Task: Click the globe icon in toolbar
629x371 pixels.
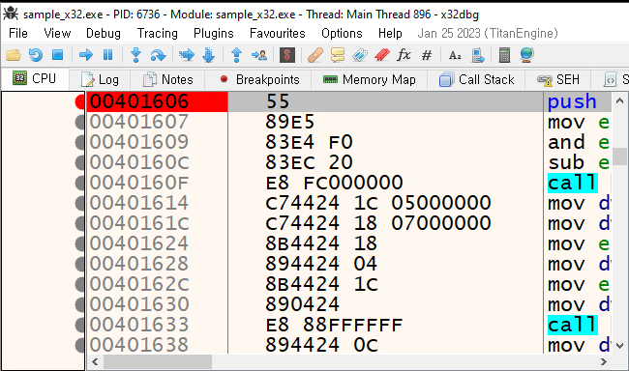Action: (526, 55)
